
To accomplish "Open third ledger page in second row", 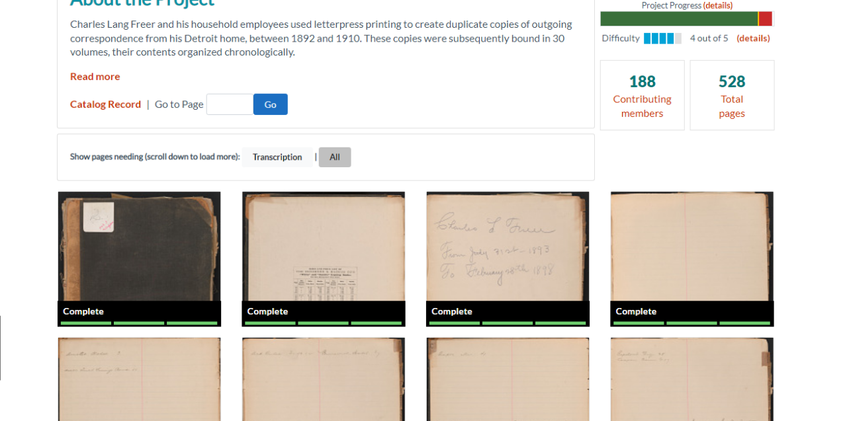I will coord(508,379).
